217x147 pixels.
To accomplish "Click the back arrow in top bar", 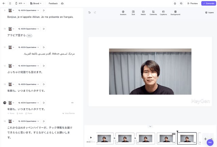I will click(4, 3).
